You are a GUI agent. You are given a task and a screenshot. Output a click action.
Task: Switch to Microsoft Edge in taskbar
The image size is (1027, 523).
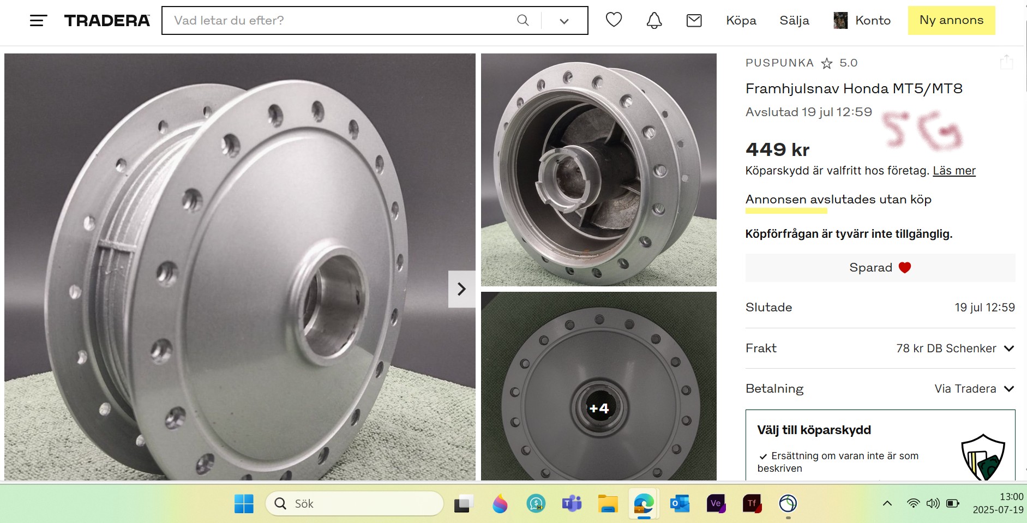[x=644, y=503]
